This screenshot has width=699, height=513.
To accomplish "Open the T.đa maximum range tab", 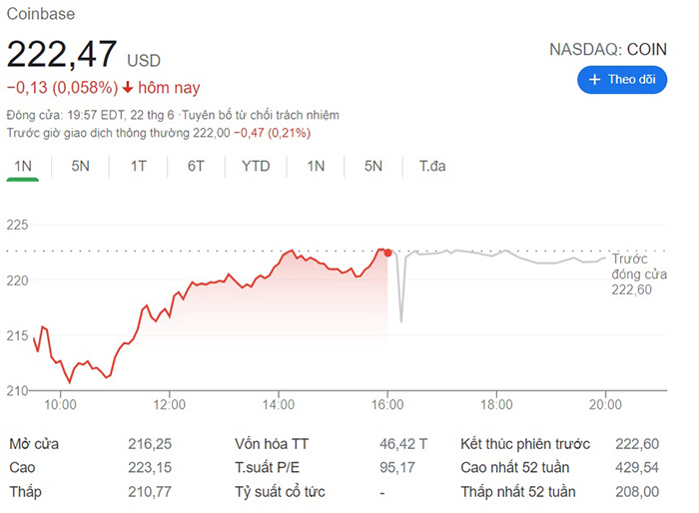I will pos(432,167).
